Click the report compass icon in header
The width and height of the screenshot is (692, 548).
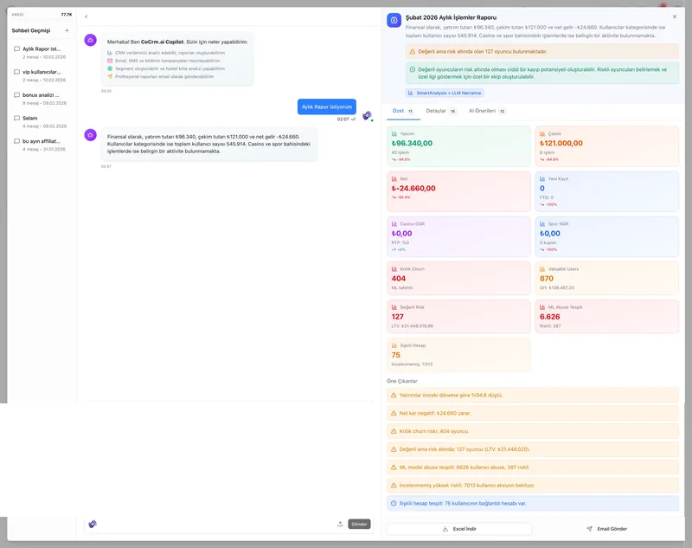point(394,20)
